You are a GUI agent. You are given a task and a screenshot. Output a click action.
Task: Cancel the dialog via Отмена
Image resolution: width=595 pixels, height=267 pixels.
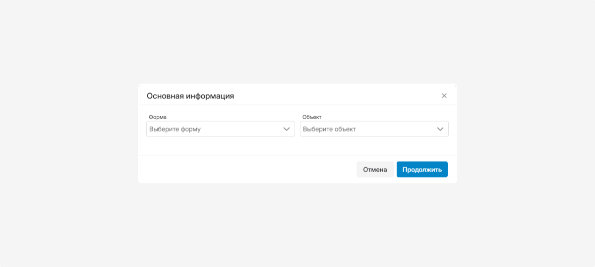tap(375, 170)
